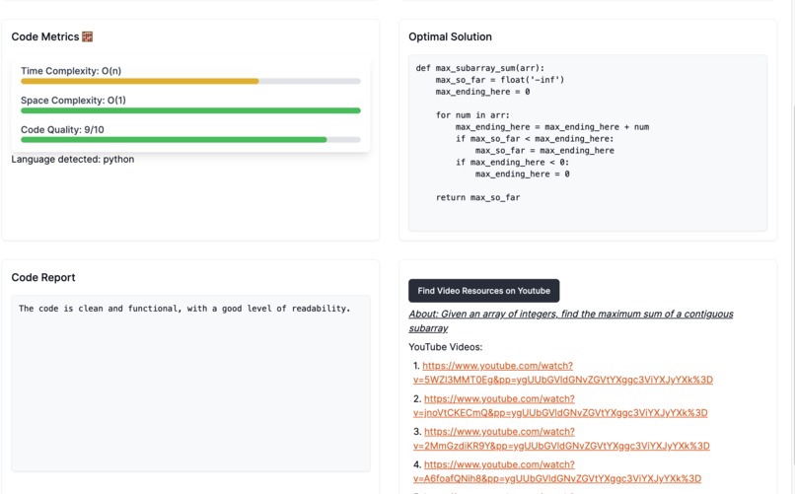This screenshot has height=494, width=795.
Task: Select the 'Time Complexity: O(n)' label
Action: pos(71,71)
